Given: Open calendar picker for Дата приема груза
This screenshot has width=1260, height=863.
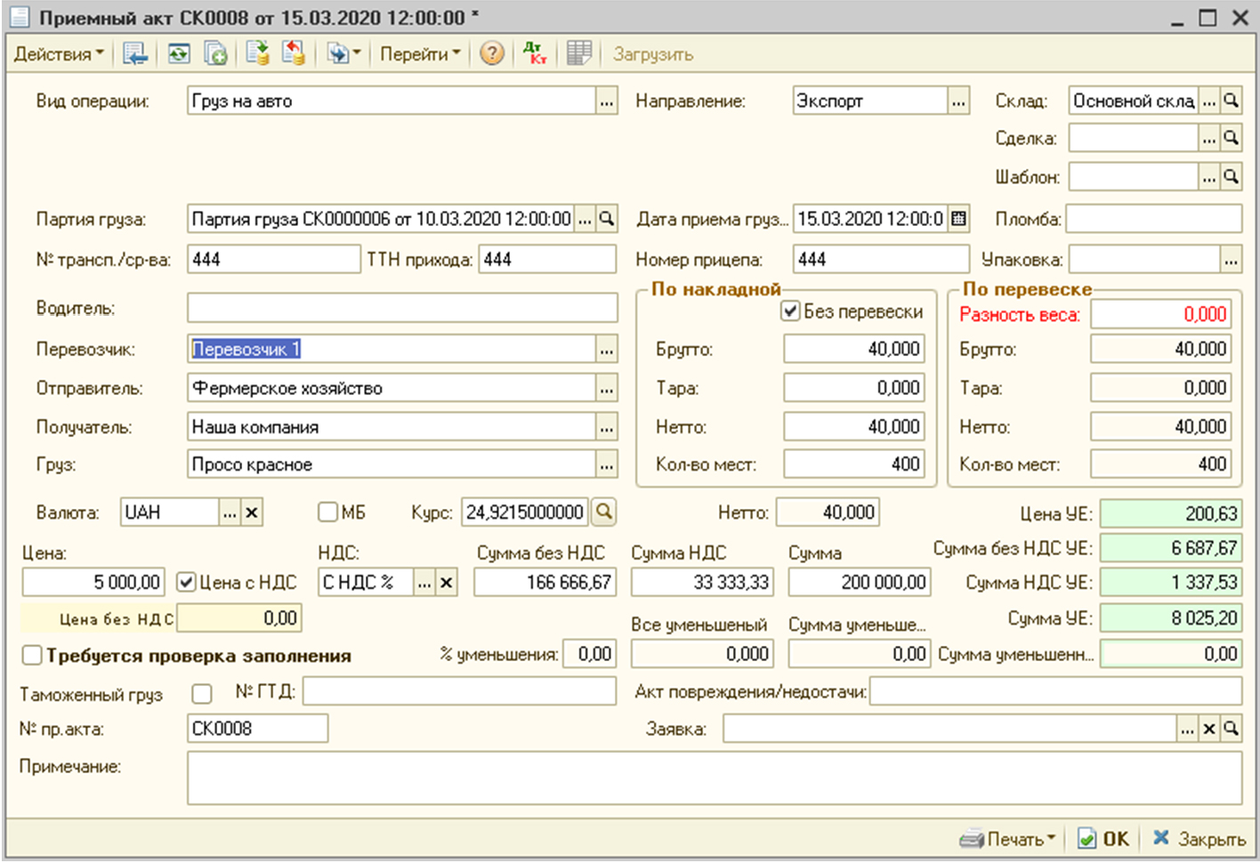Looking at the screenshot, I should (958, 219).
